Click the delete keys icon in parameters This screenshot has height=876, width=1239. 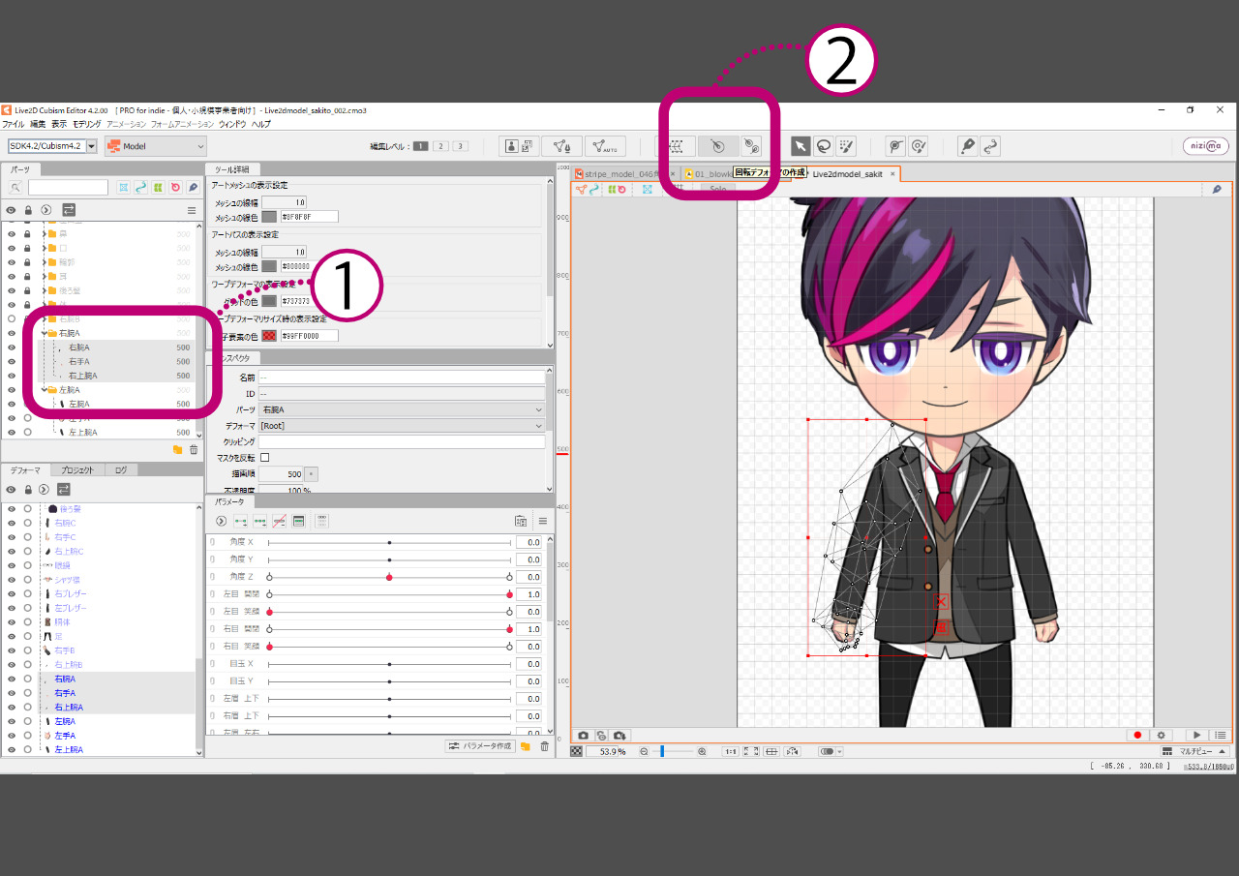pos(279,521)
